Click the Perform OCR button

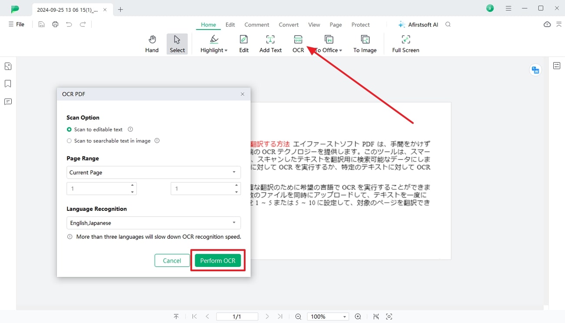(x=218, y=260)
